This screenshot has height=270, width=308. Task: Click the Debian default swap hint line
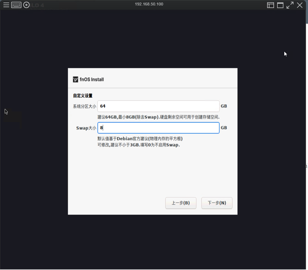140,139
